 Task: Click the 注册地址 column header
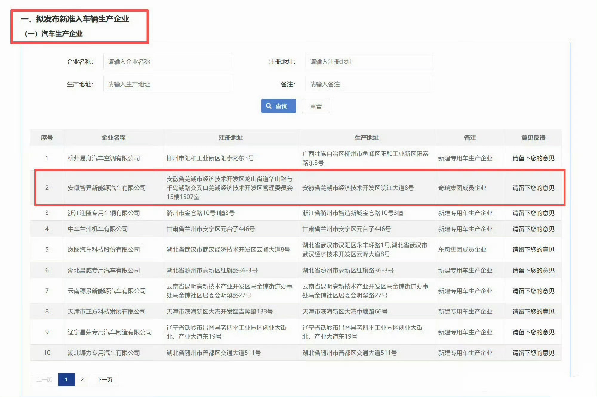click(x=231, y=138)
